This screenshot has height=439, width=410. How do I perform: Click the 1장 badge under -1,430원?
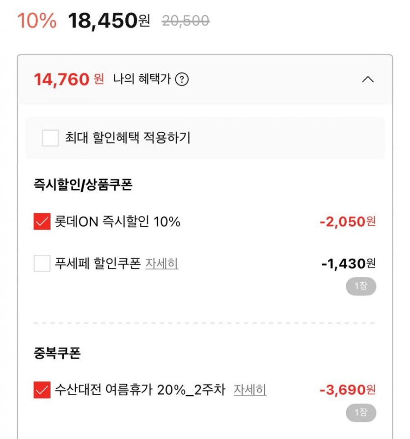click(x=361, y=286)
